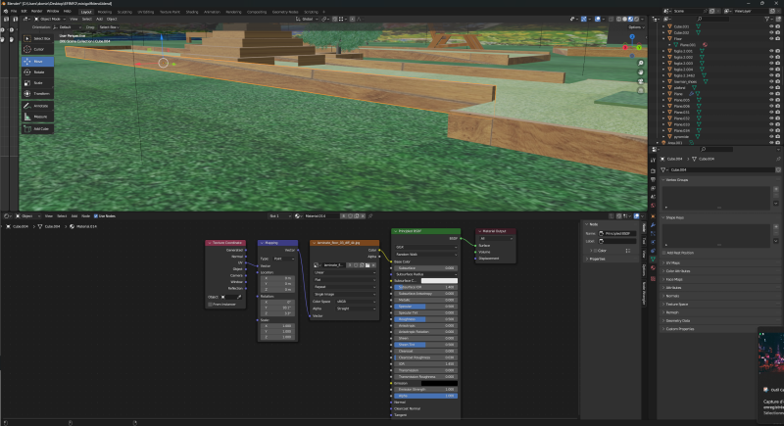The height and width of the screenshot is (426, 784).
Task: Open the File menu
Action: tap(14, 11)
